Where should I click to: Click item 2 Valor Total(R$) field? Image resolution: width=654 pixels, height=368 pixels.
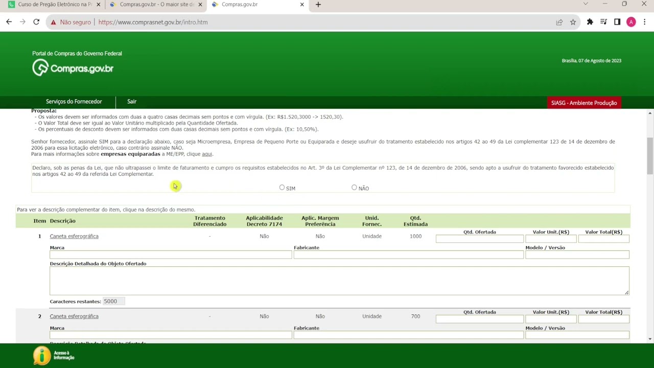(x=604, y=319)
